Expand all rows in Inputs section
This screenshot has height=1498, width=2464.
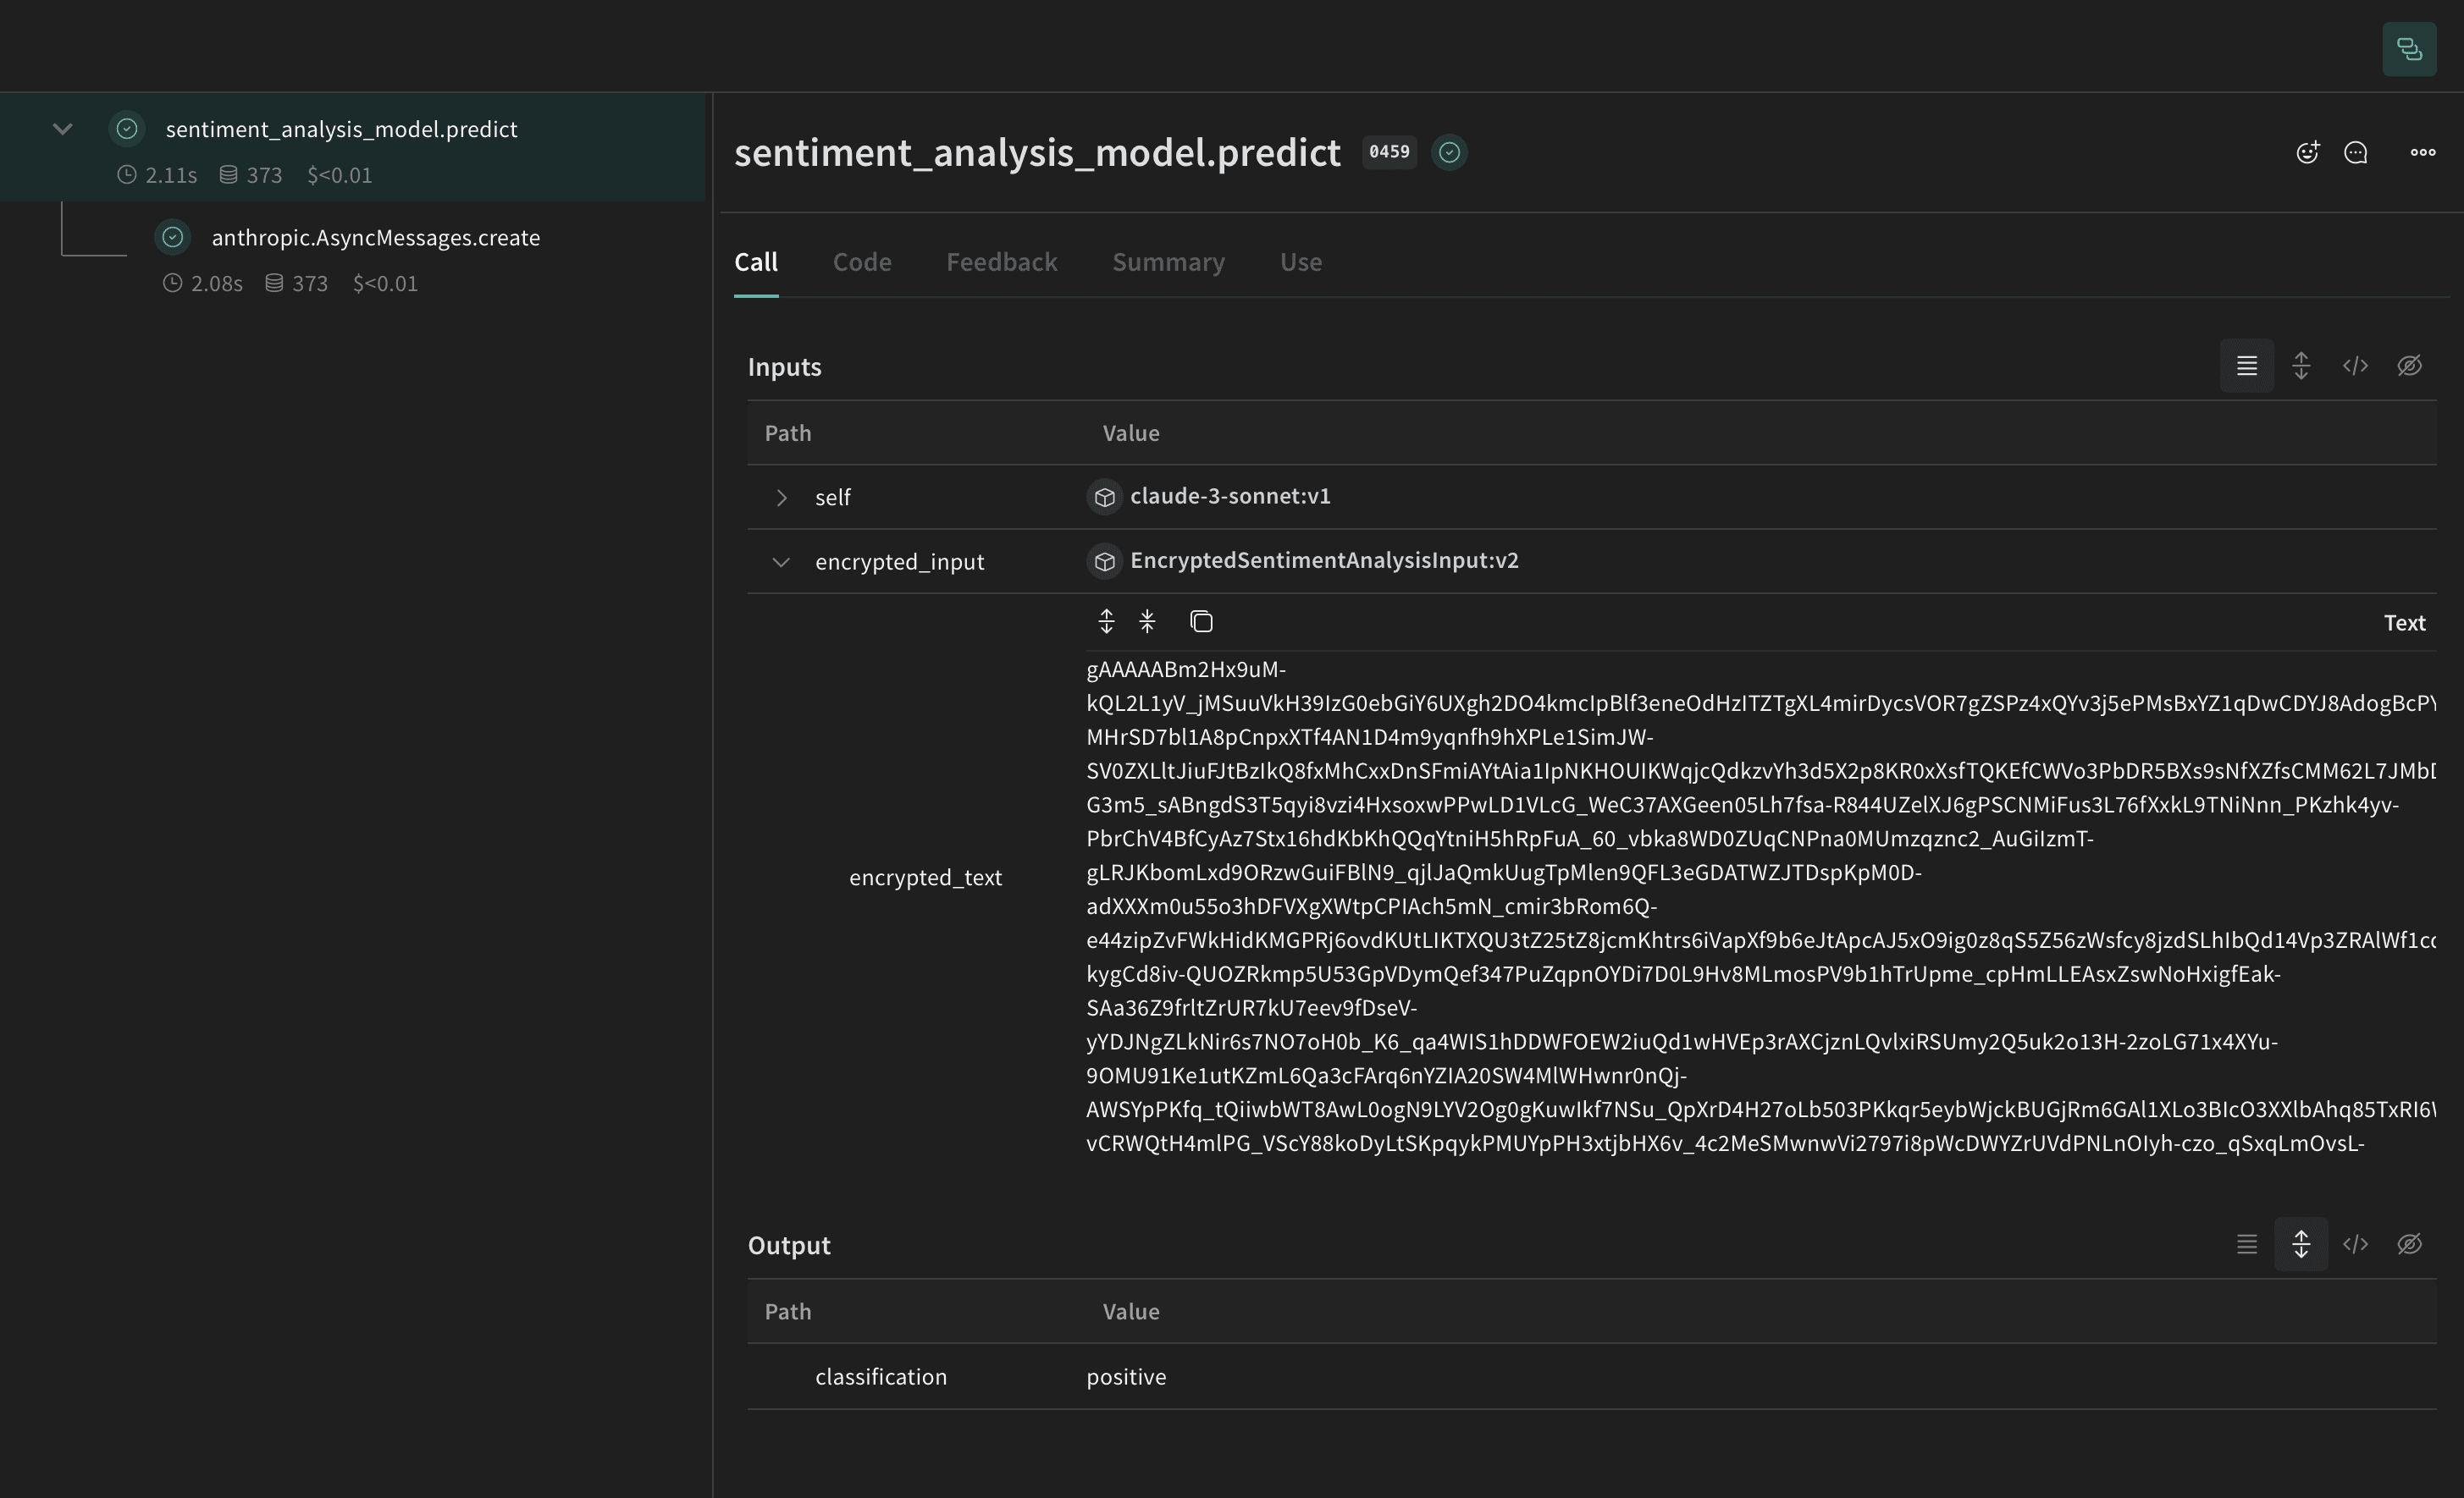(2301, 366)
